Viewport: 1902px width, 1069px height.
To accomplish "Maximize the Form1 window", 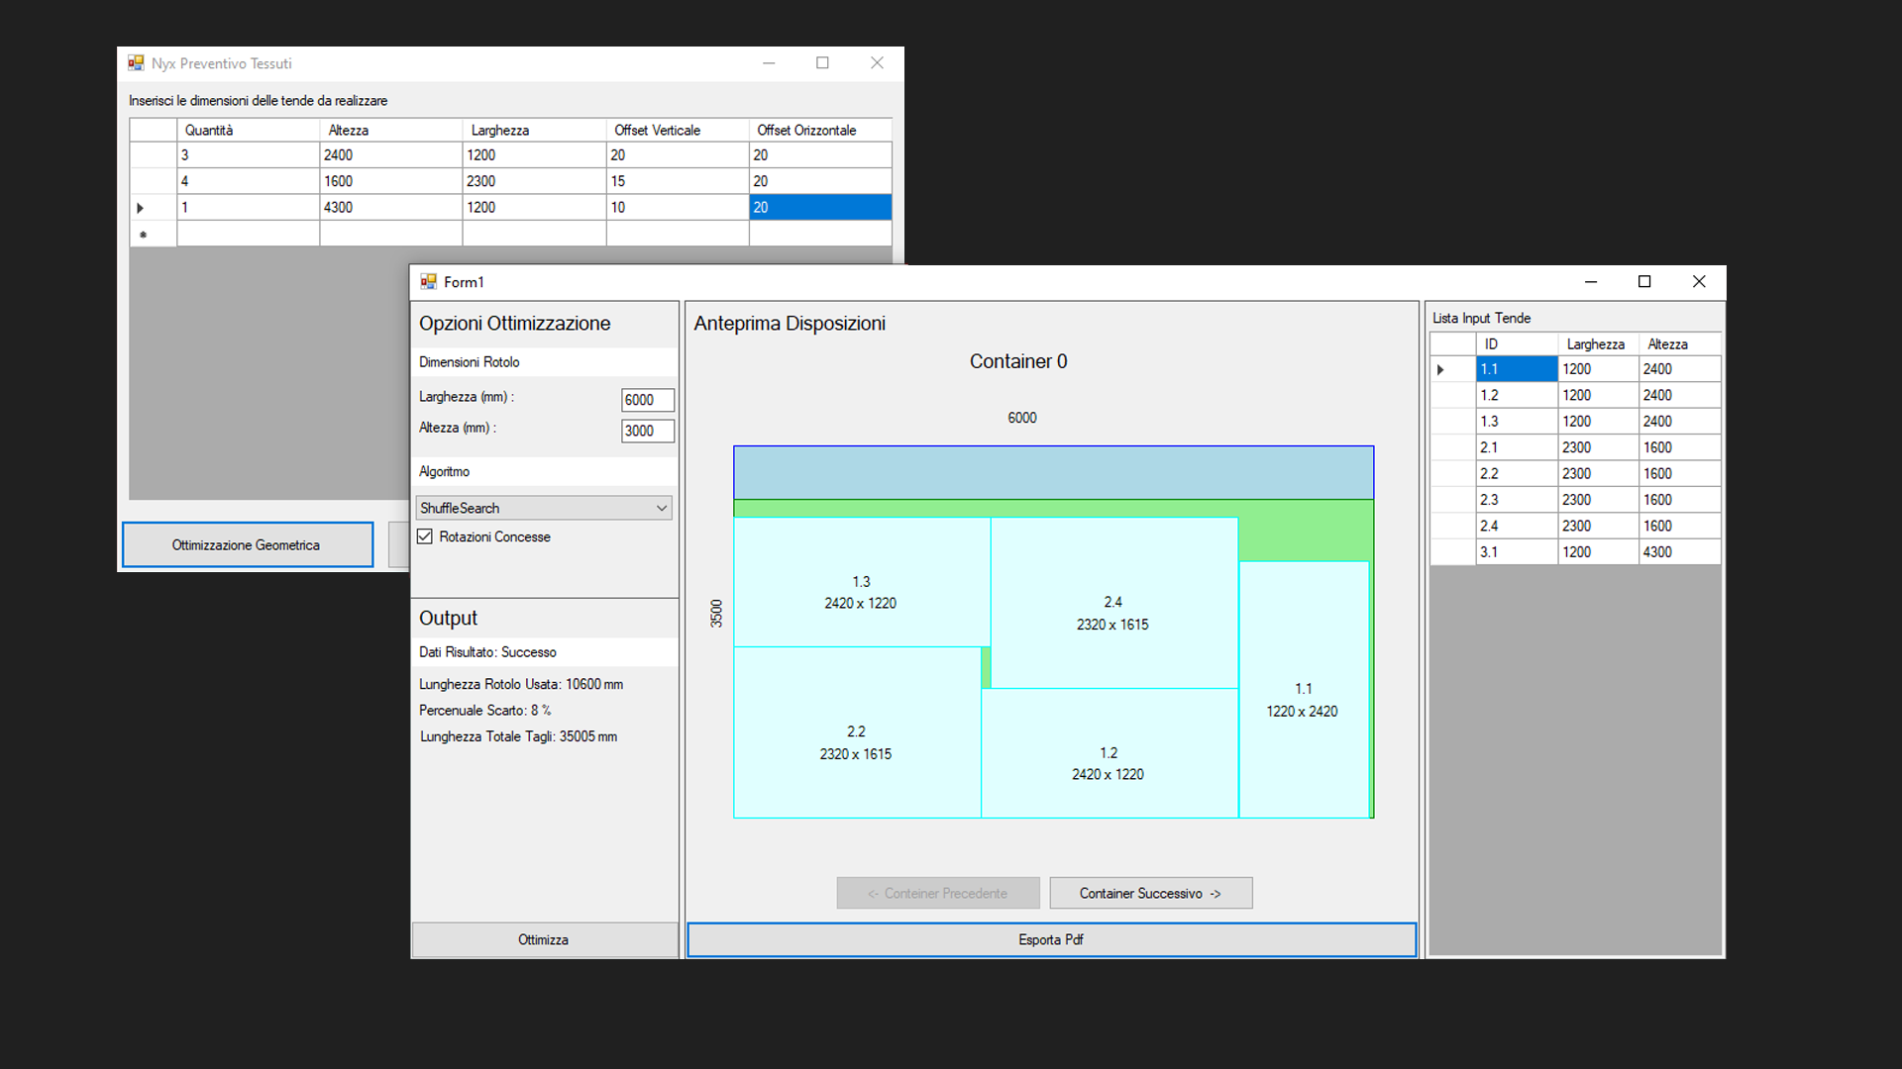I will [x=1644, y=282].
